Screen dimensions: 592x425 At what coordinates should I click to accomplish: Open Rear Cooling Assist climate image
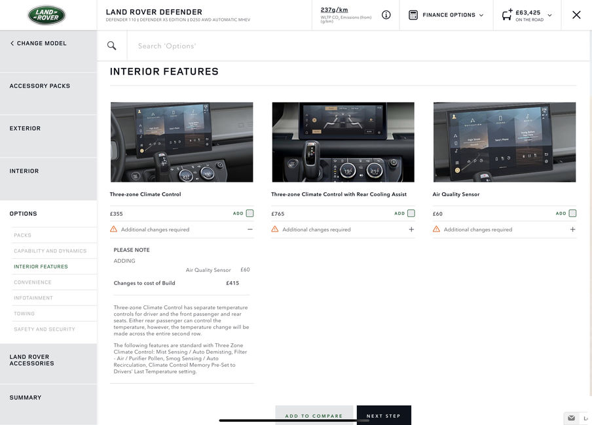[x=343, y=142]
